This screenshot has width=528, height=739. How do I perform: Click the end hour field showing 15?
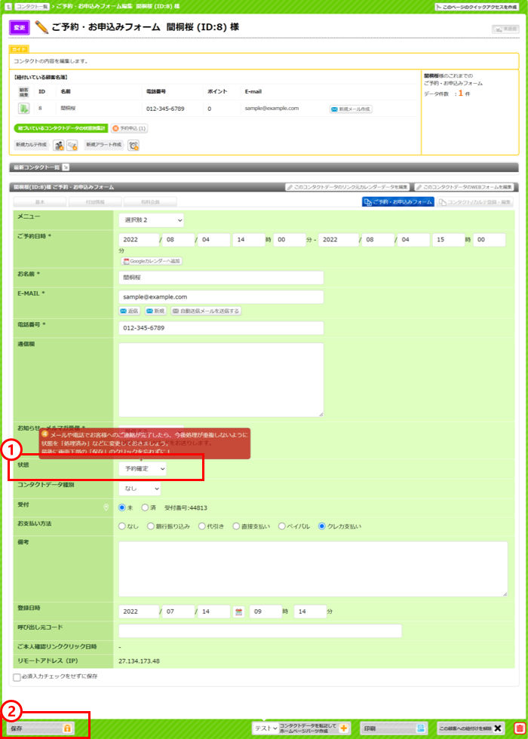(449, 240)
